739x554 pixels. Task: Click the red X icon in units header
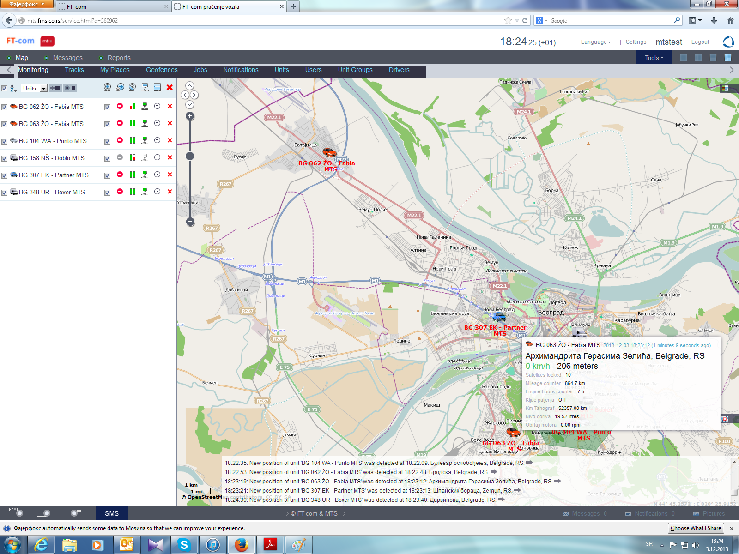(x=170, y=87)
